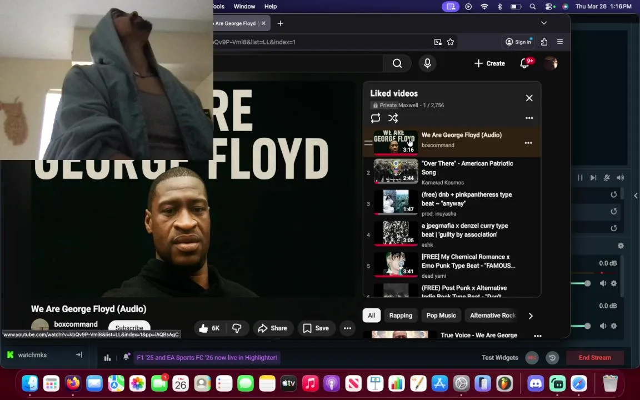
Task: Open options for We Are George Floyd playlist item
Action: [x=528, y=143]
